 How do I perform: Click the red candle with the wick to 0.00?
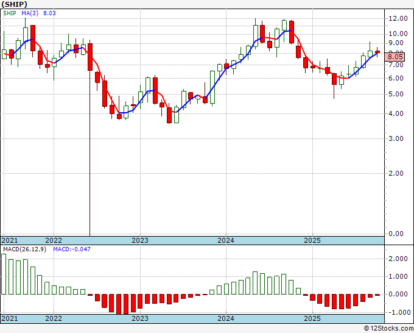[x=90, y=57]
